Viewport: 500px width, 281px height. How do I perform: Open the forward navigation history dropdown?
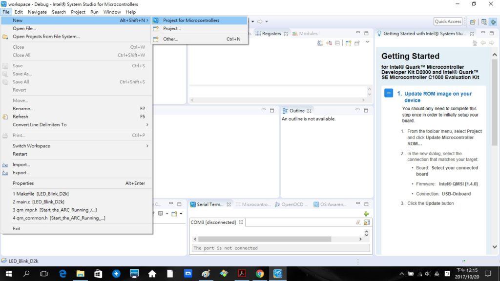[x=267, y=21]
